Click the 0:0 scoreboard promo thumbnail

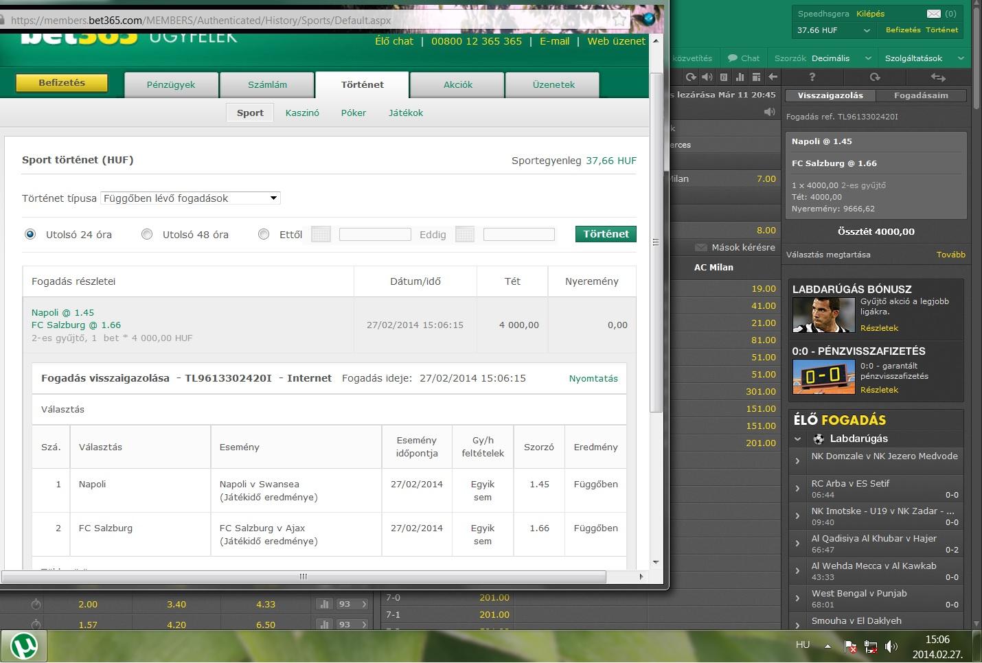823,376
